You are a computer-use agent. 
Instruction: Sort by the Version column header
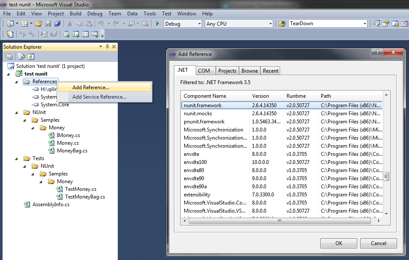pos(266,96)
